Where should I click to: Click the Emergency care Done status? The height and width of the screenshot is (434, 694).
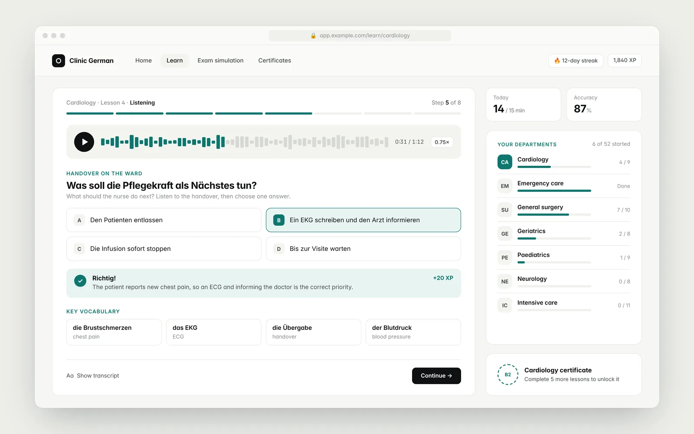(x=624, y=186)
